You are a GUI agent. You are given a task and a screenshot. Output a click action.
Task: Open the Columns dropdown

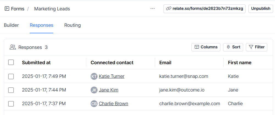pyautogui.click(x=206, y=47)
